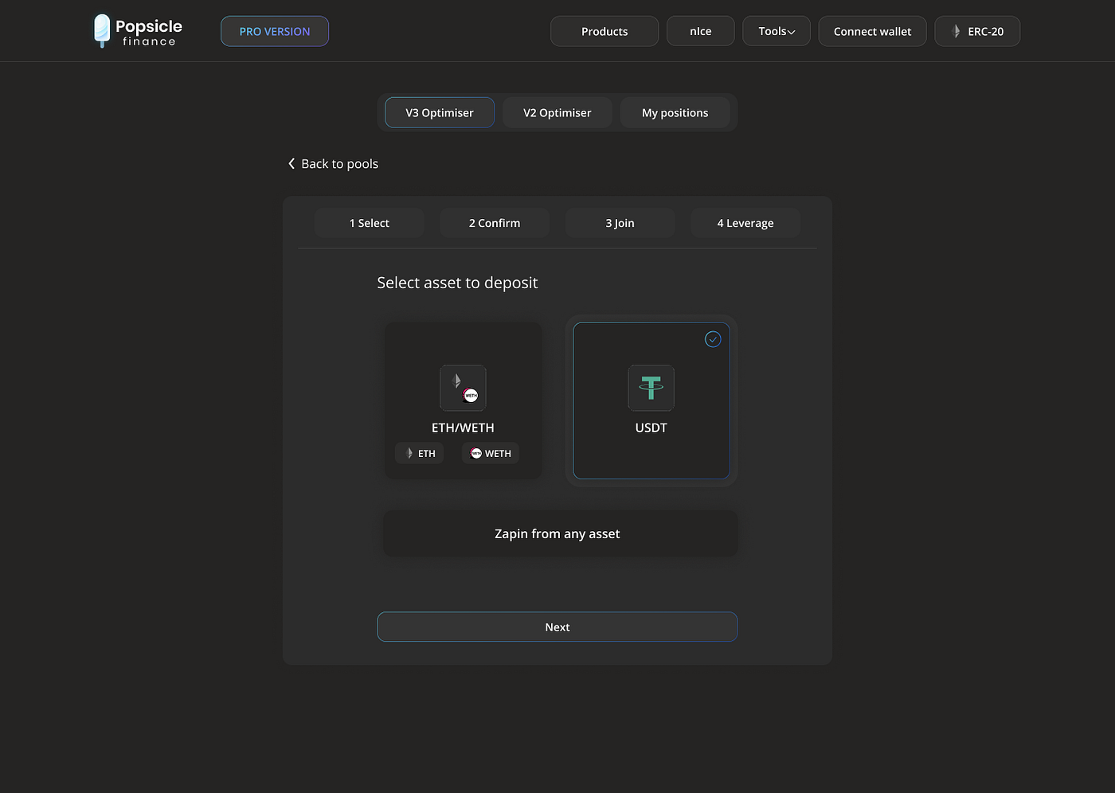
Task: Switch to the V3 Optimiser tab
Action: pyautogui.click(x=440, y=112)
